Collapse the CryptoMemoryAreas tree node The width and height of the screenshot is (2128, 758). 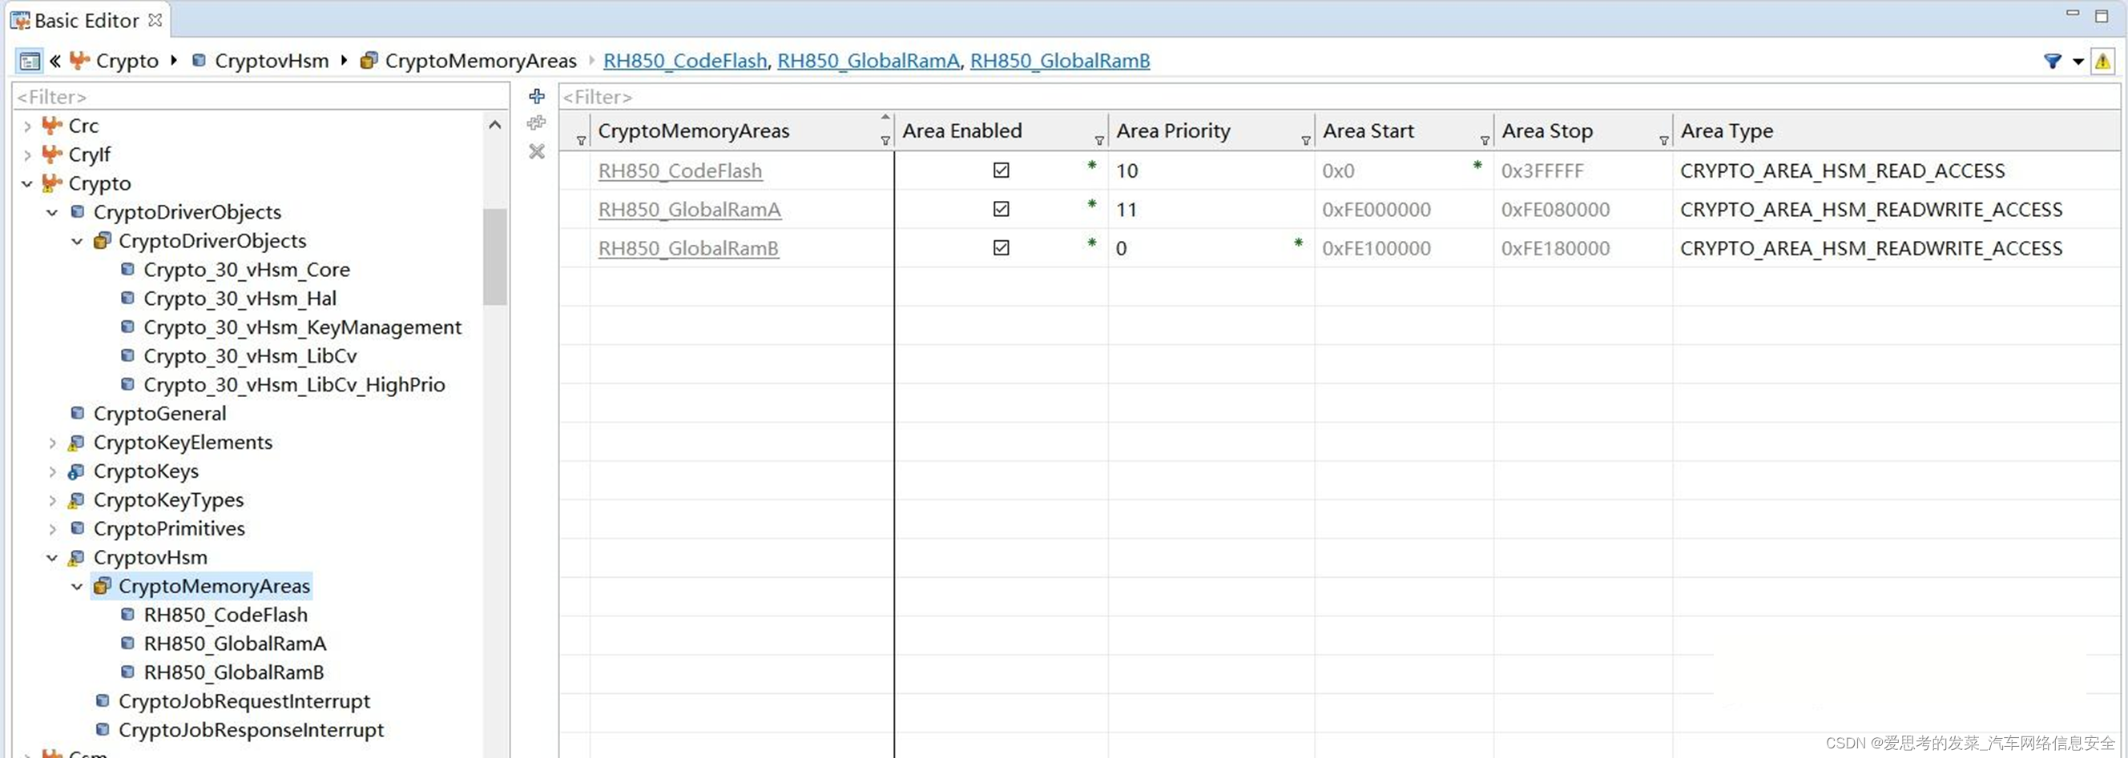(77, 586)
